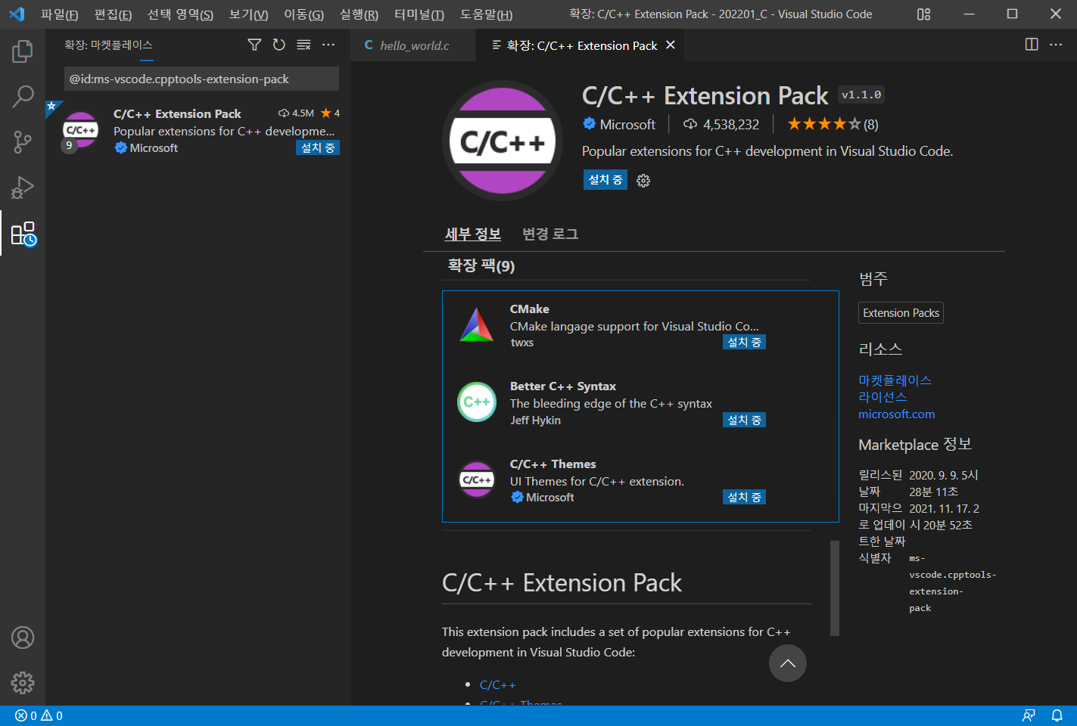Open the Extensions view icon
Screen dimensions: 1077x726
coord(23,234)
